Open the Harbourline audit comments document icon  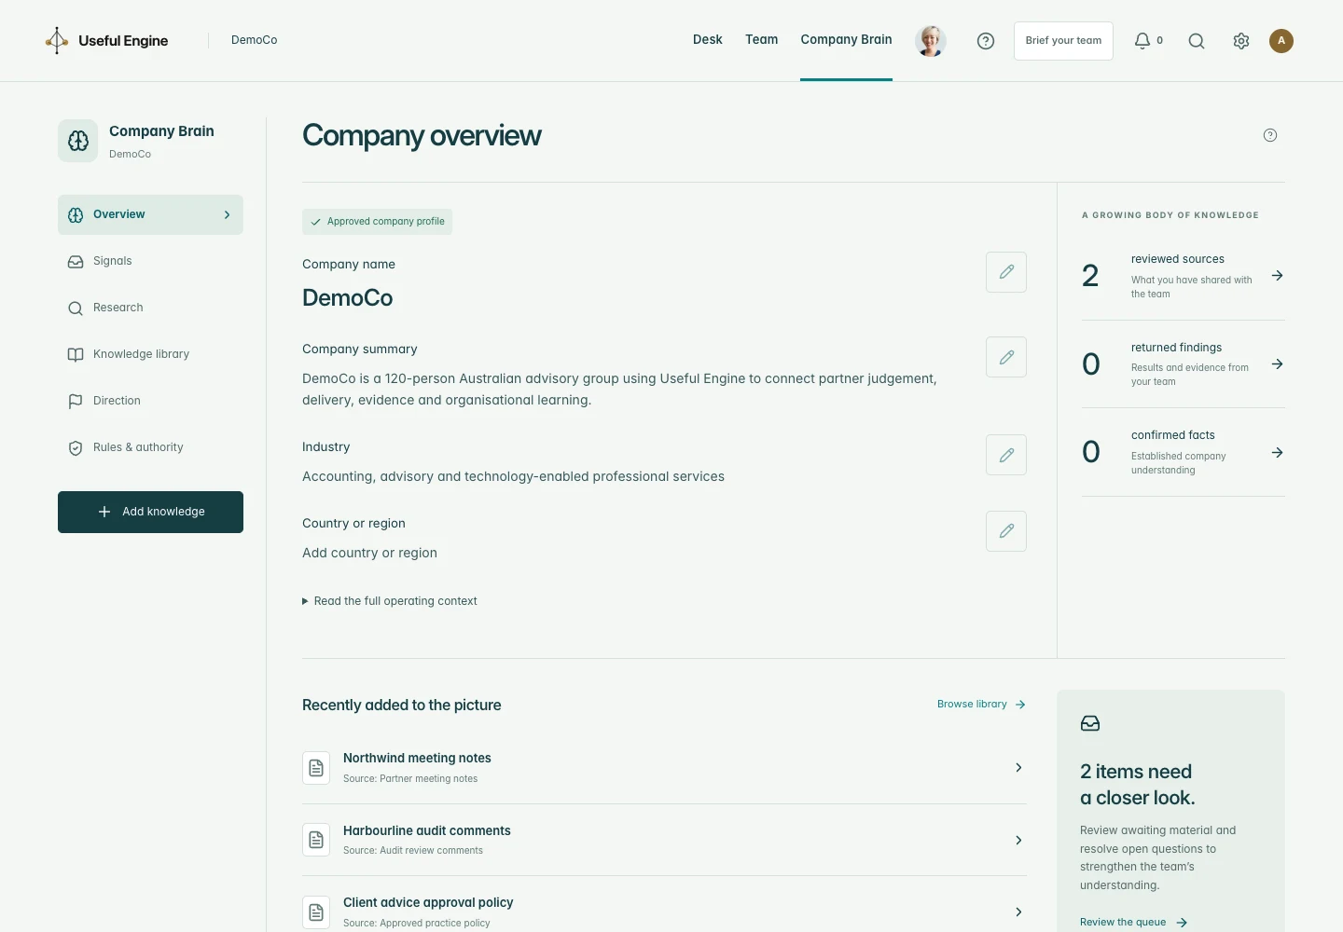[x=316, y=840]
